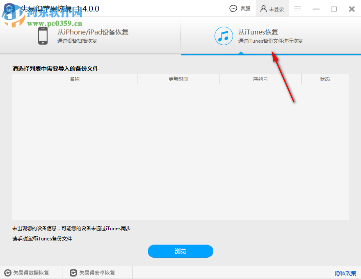
Task: Click the highlighted blue tab indicator bar
Action: (x=271, y=53)
